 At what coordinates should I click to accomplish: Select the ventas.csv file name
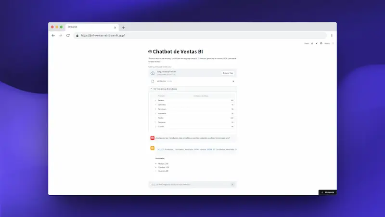tap(161, 81)
